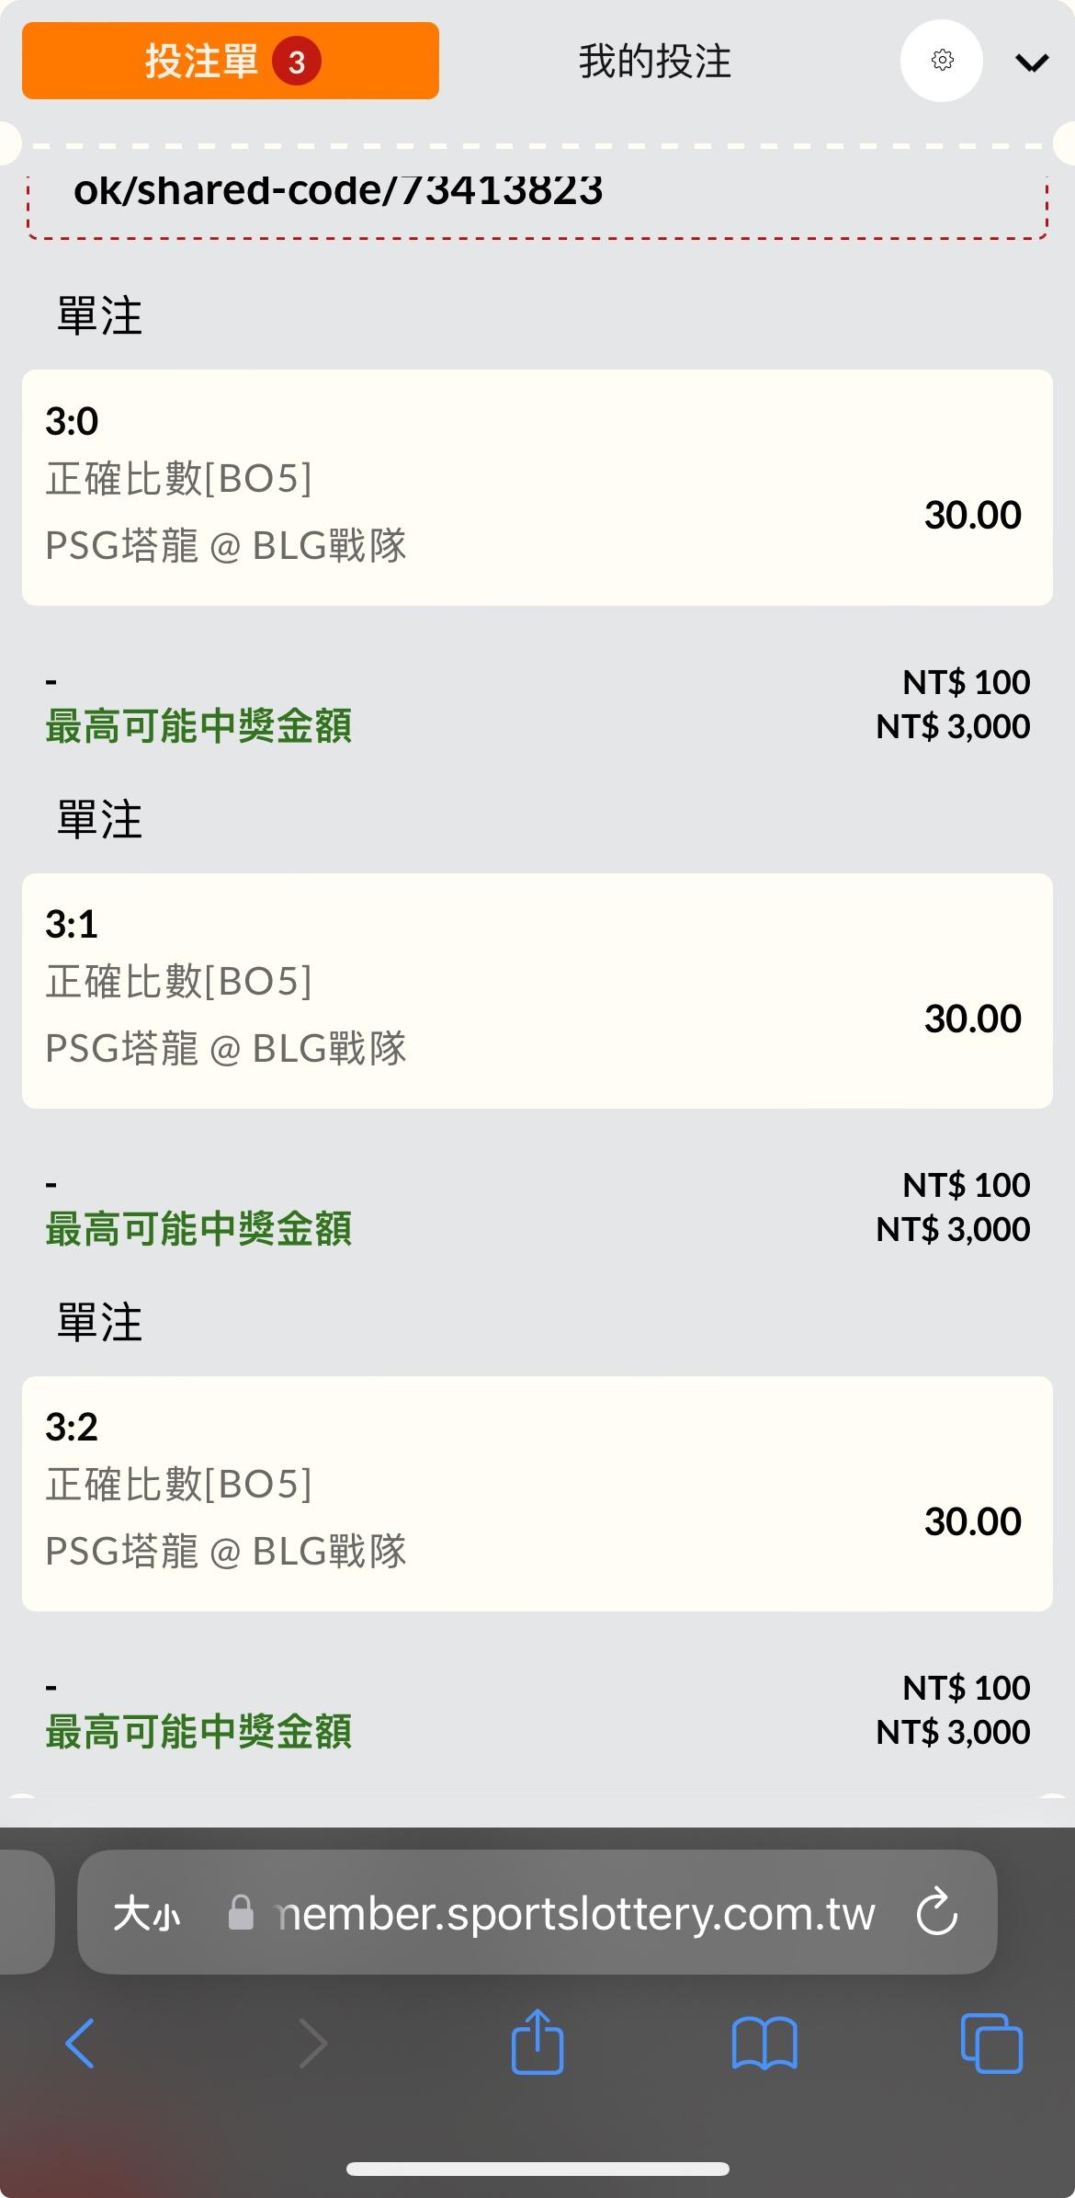Open 我的投注 tab
The width and height of the screenshot is (1075, 2198).
pos(654,62)
